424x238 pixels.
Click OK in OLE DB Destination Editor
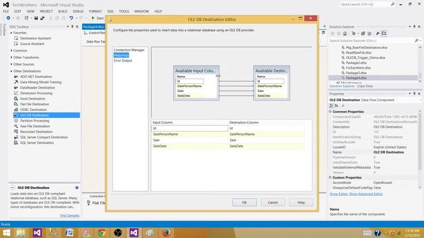pos(244,202)
